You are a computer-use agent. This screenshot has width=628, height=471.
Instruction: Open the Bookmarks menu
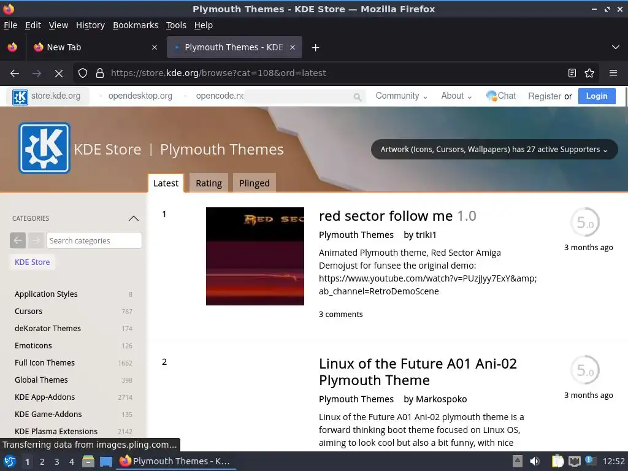pos(136,25)
